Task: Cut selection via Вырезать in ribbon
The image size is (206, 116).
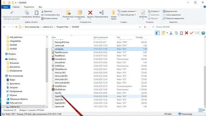Action: pyautogui.click(x=47, y=11)
